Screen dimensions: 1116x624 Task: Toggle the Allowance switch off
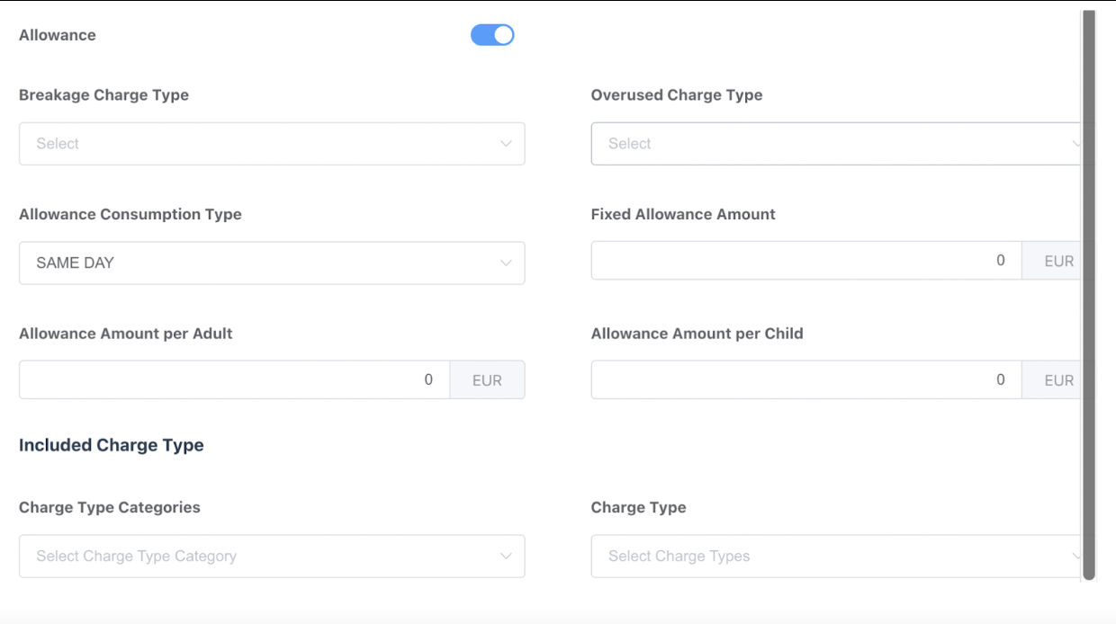[x=492, y=35]
